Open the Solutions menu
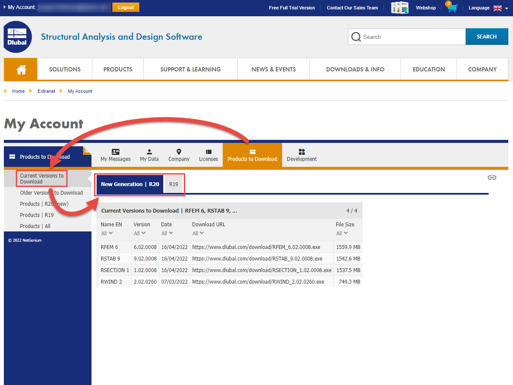513x385 pixels. click(65, 69)
